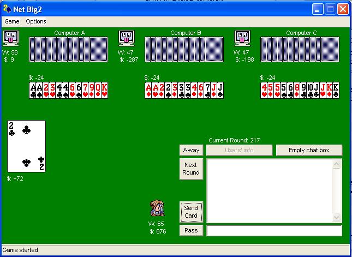Click the Users' info button
The width and height of the screenshot is (352, 257).
pos(240,150)
